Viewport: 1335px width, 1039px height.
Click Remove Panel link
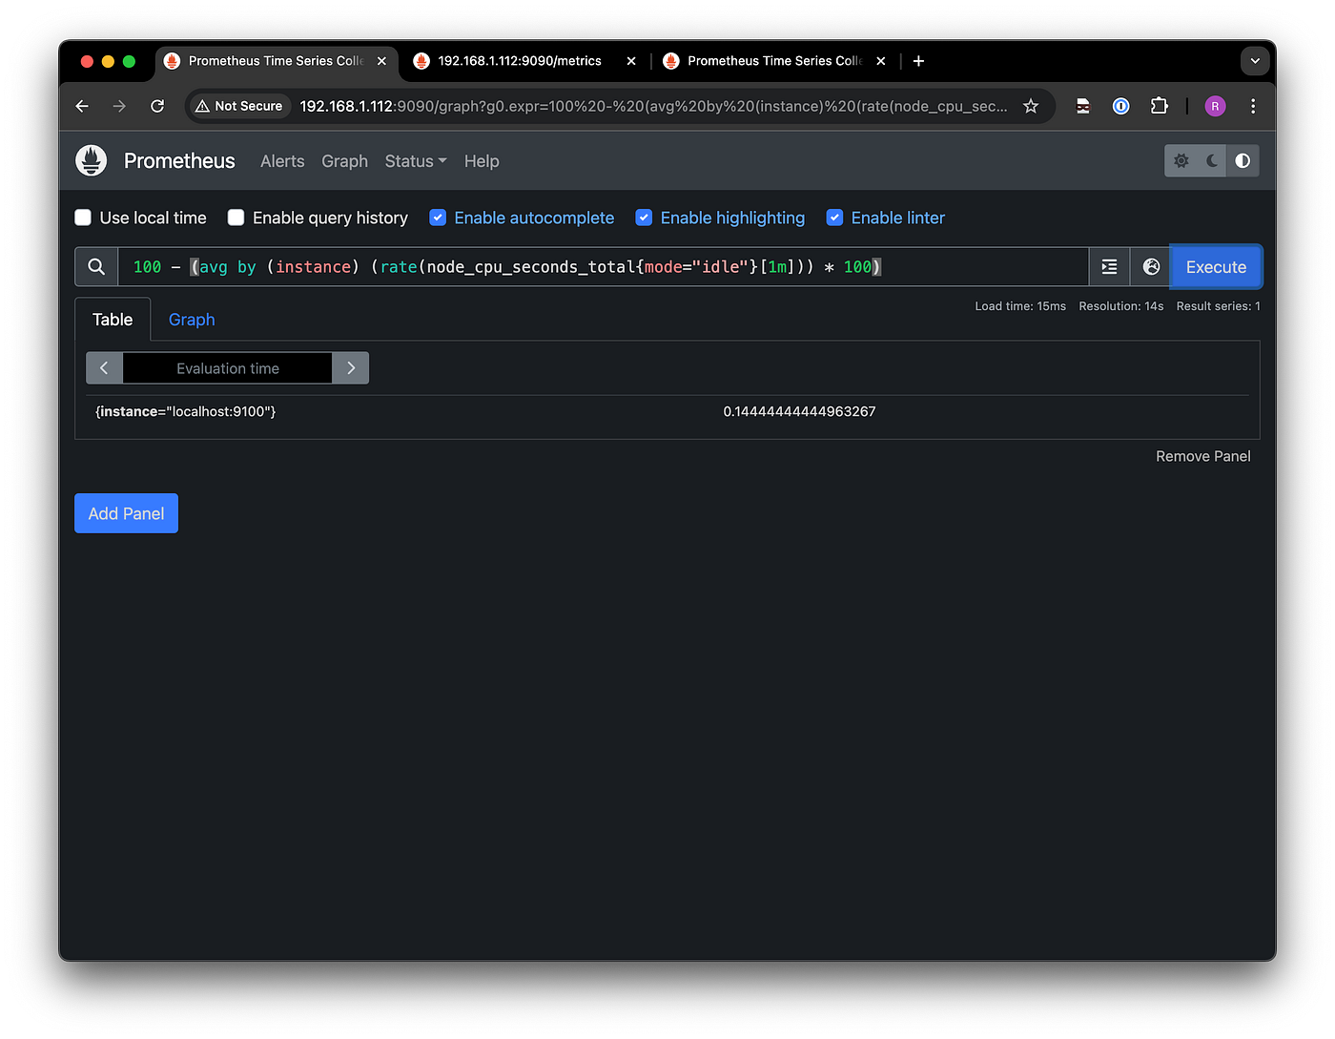(1203, 456)
